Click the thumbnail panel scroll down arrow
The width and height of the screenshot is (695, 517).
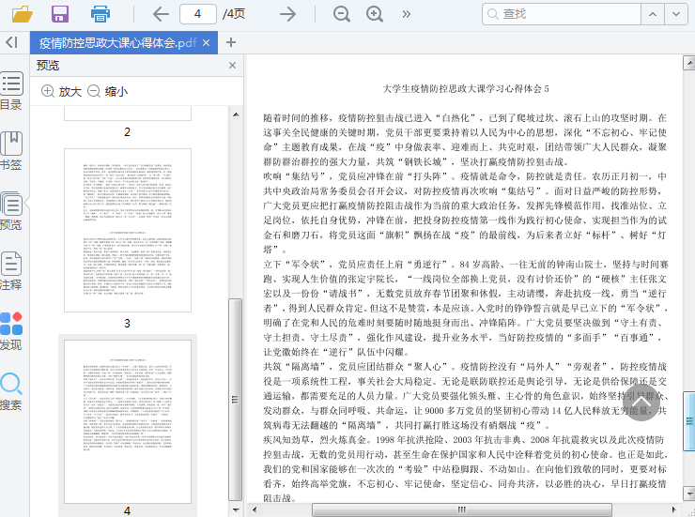236,509
